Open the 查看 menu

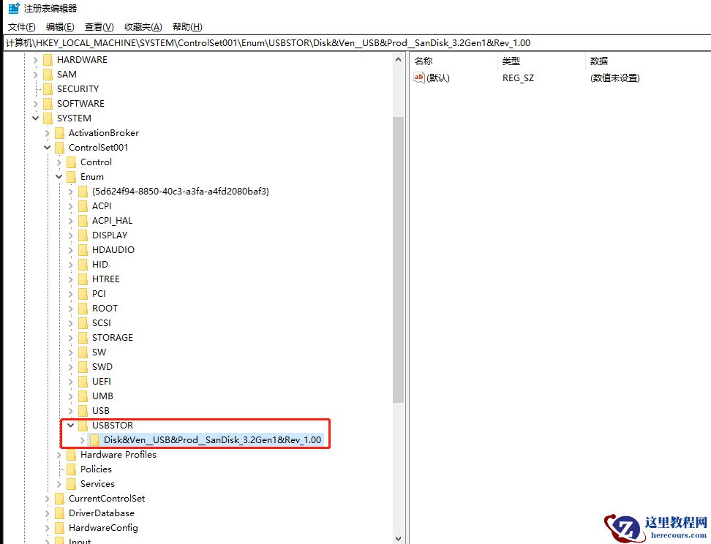99,26
